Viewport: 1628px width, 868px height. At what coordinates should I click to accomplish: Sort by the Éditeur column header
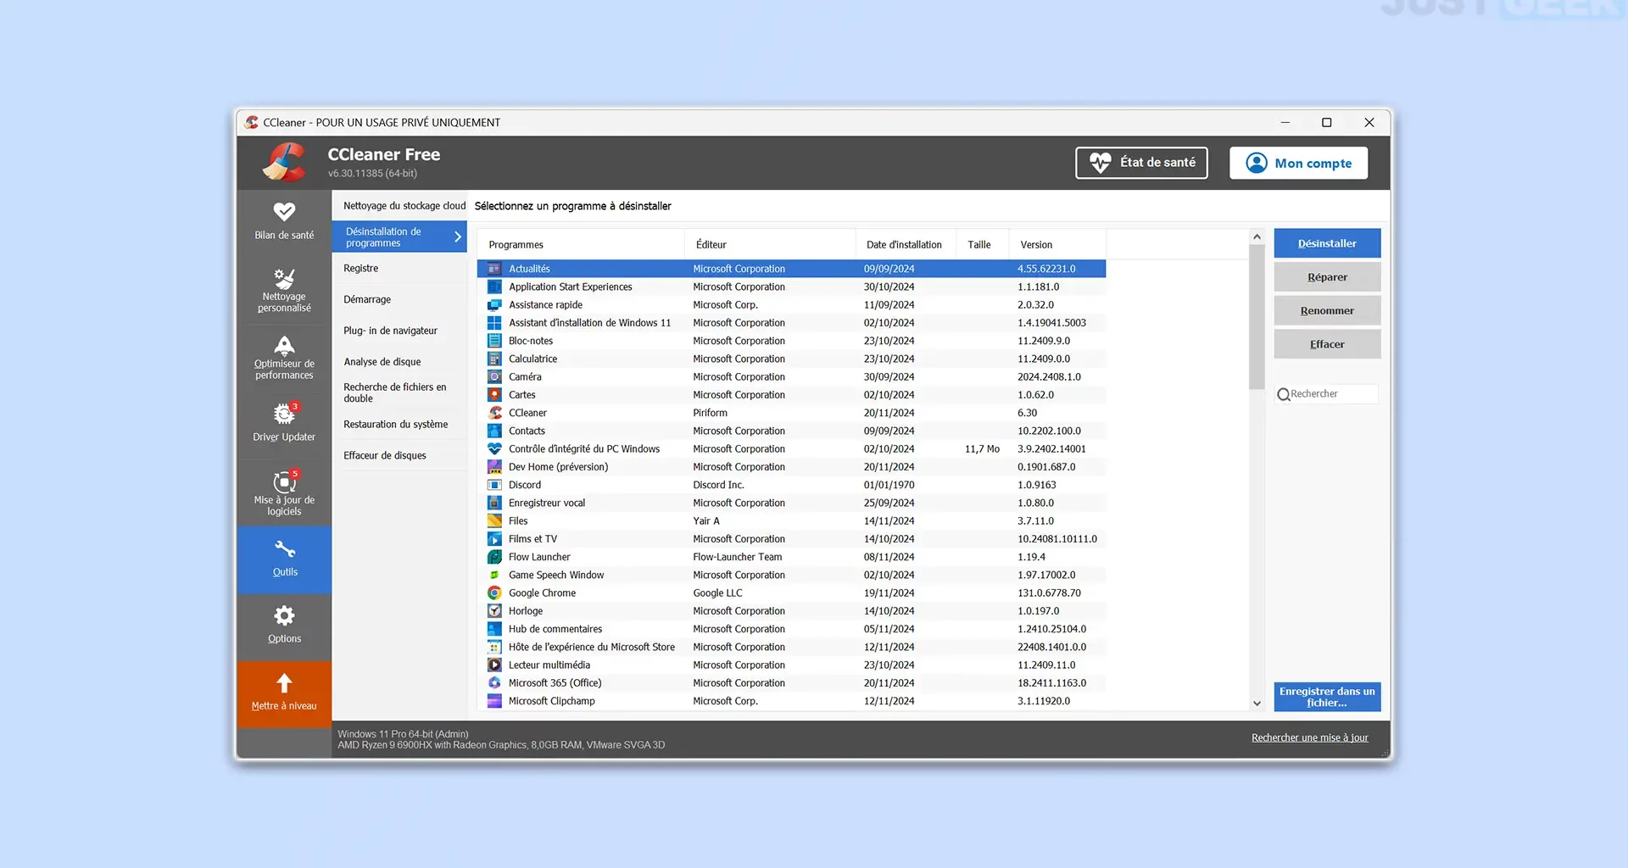pos(770,245)
